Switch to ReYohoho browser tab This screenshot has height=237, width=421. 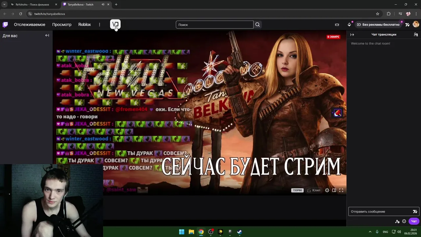(32, 5)
